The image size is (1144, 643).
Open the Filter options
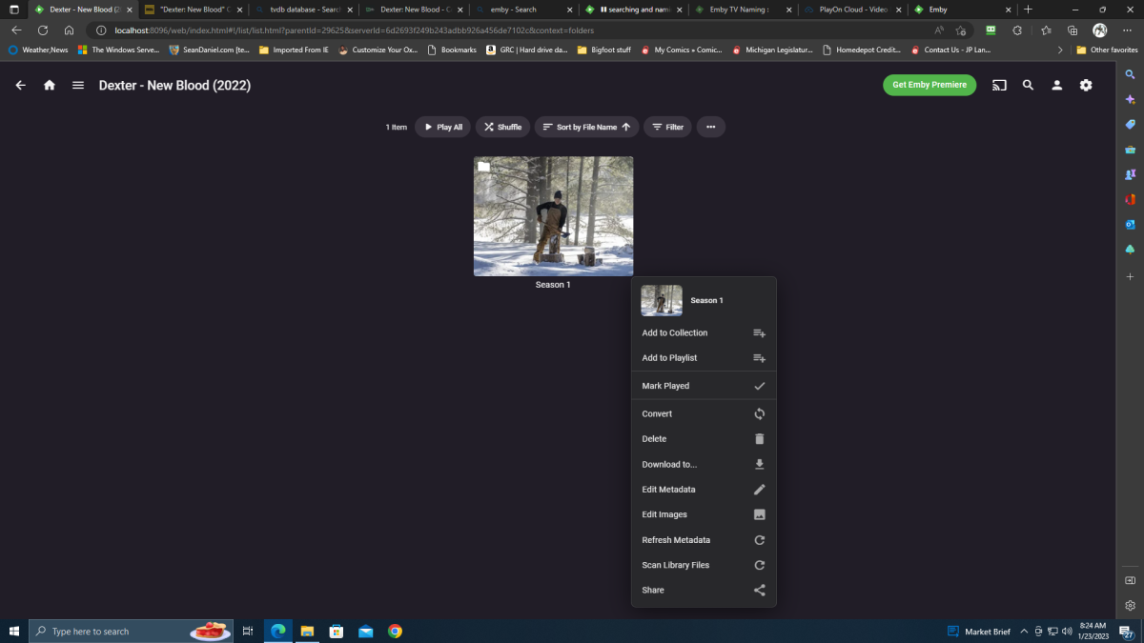[667, 127]
